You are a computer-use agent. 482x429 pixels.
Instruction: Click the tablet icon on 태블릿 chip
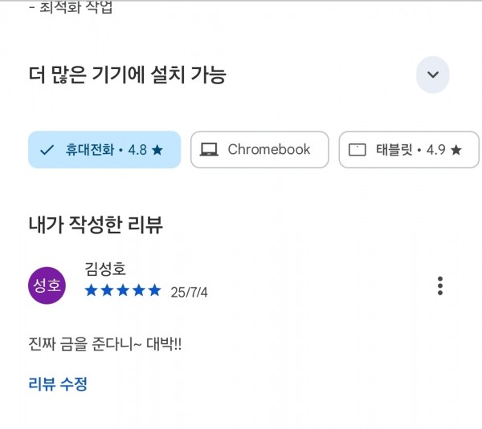357,150
